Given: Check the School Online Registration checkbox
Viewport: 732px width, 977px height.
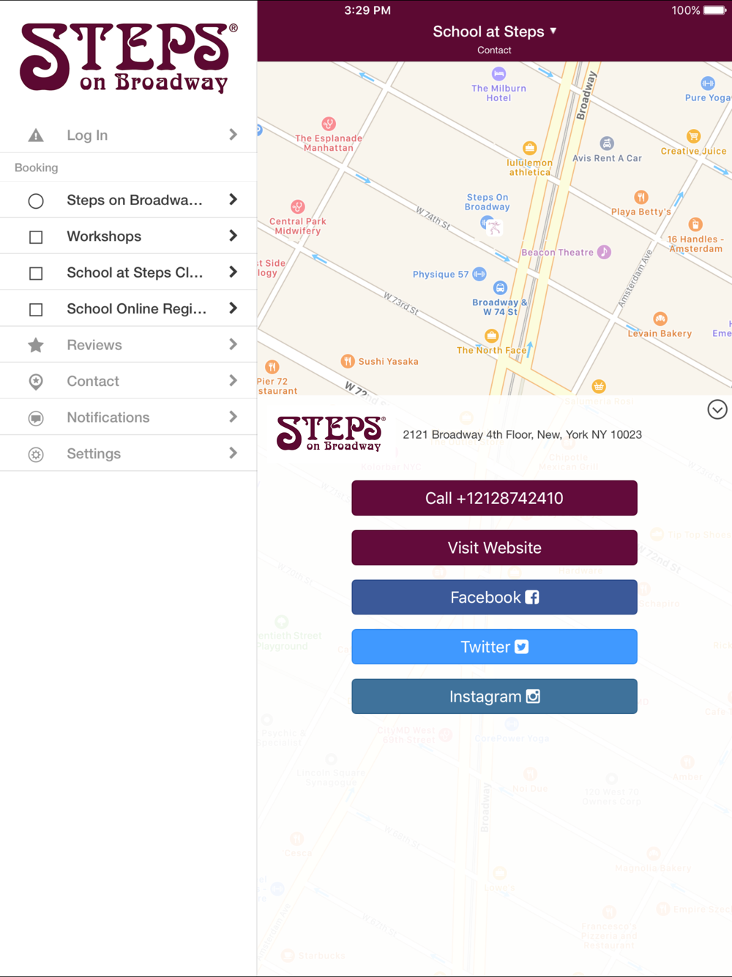Looking at the screenshot, I should (36, 310).
